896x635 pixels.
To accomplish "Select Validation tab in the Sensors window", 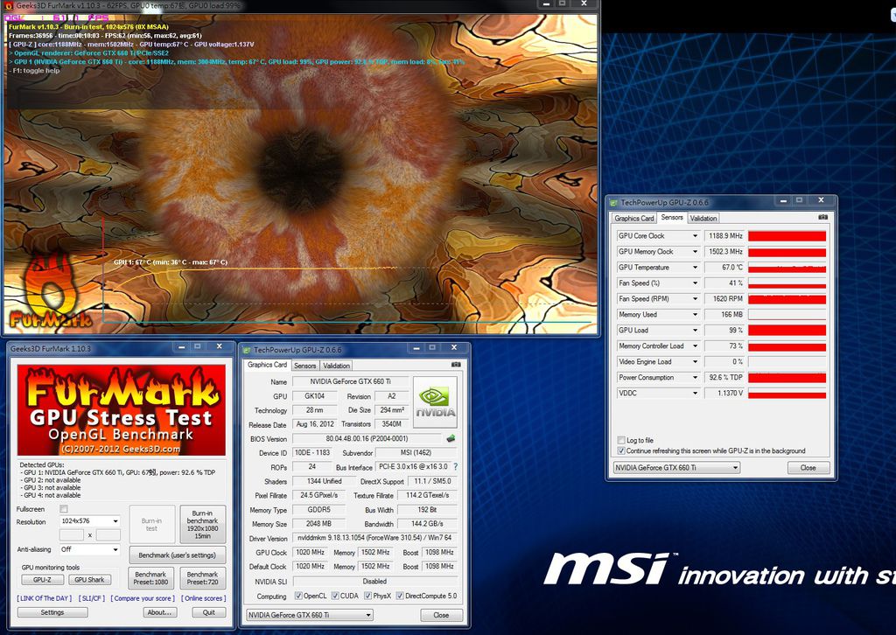I will 703,218.
